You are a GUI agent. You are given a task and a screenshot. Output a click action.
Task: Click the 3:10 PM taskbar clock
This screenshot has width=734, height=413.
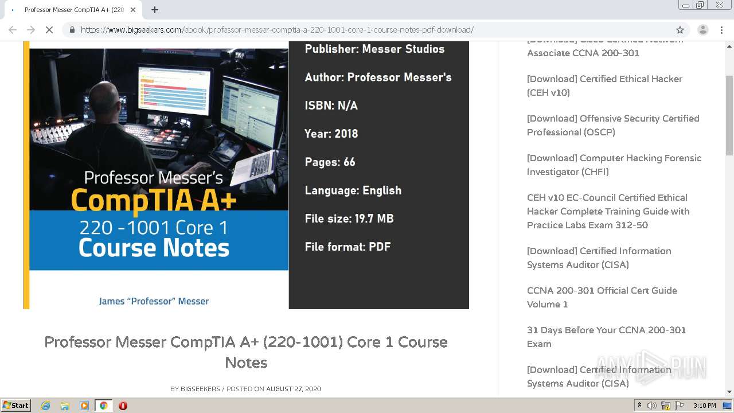(705, 406)
